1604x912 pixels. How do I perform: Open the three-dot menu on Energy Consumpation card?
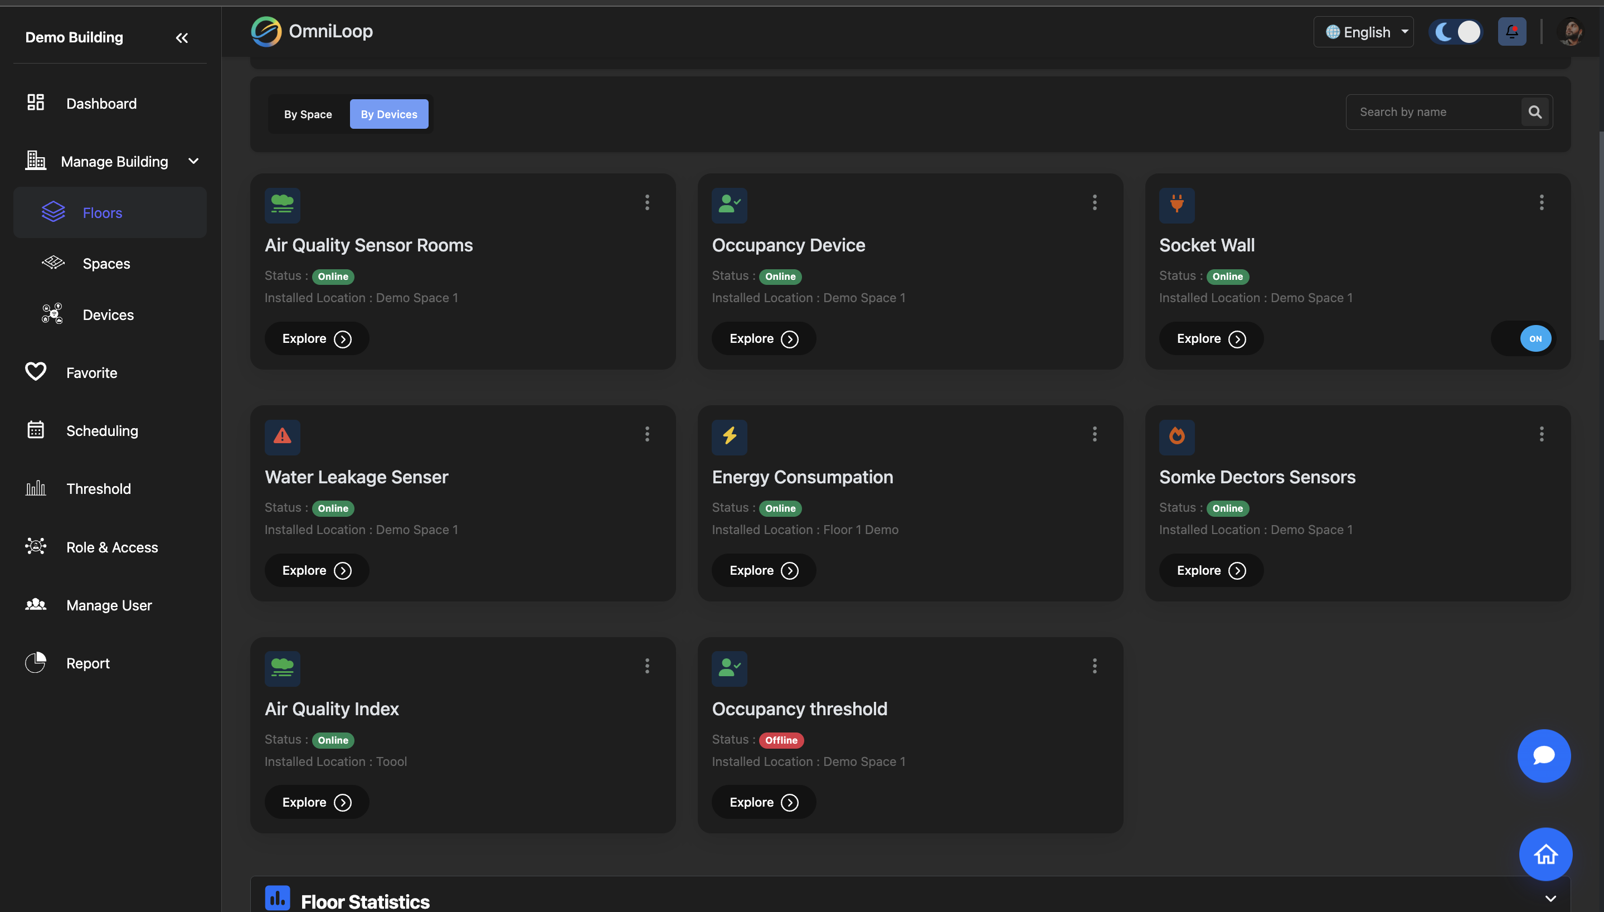coord(1095,434)
